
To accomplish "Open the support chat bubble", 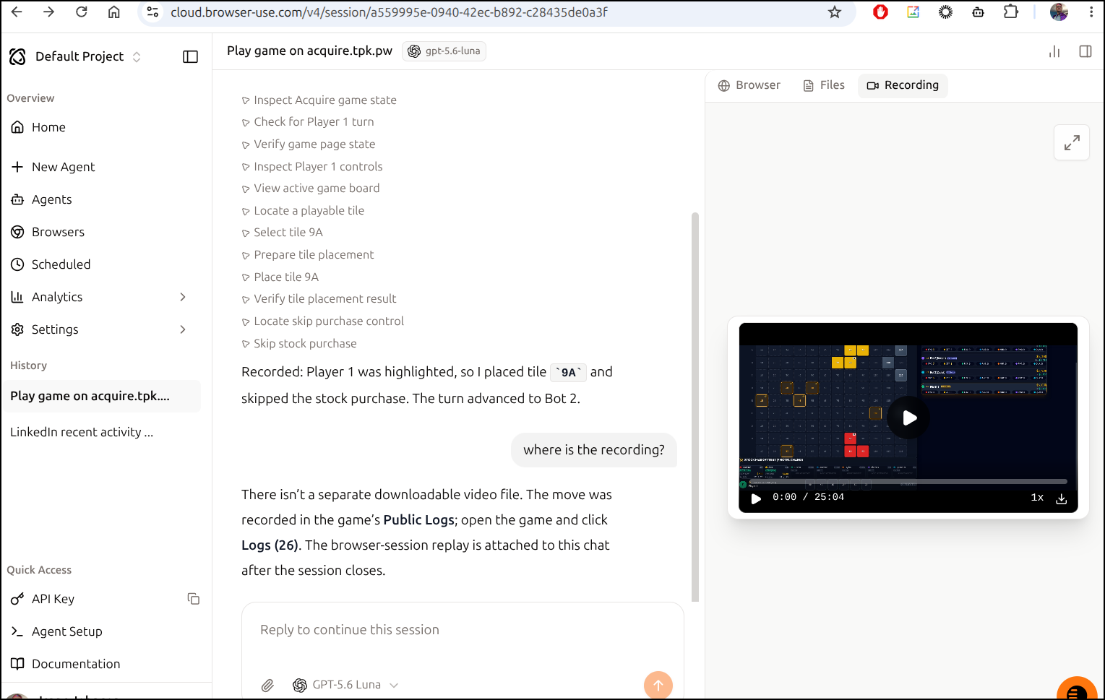I will point(1077,691).
